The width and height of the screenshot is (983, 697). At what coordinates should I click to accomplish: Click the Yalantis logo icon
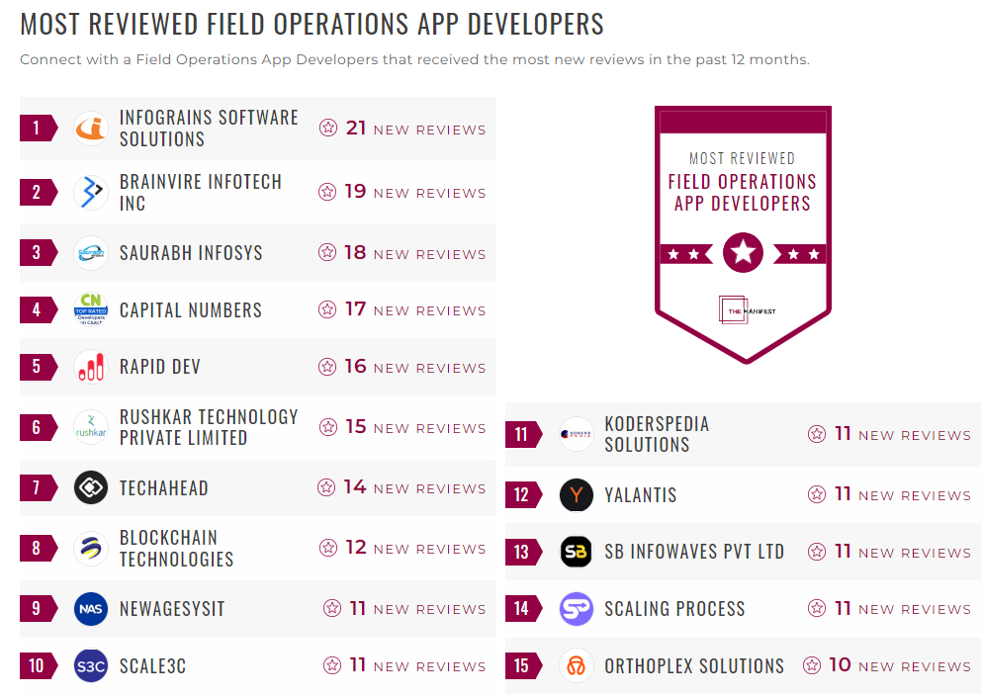click(x=577, y=494)
